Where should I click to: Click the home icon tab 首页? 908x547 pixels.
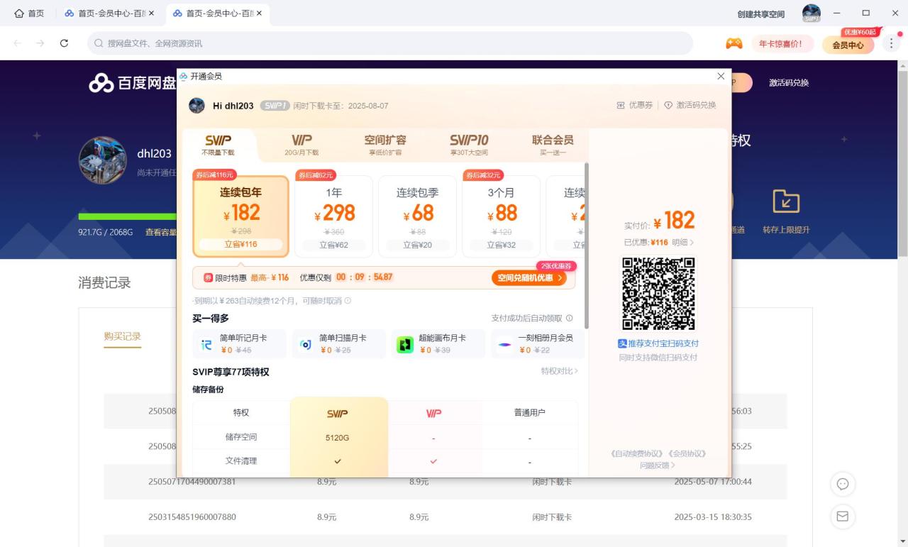[29, 13]
